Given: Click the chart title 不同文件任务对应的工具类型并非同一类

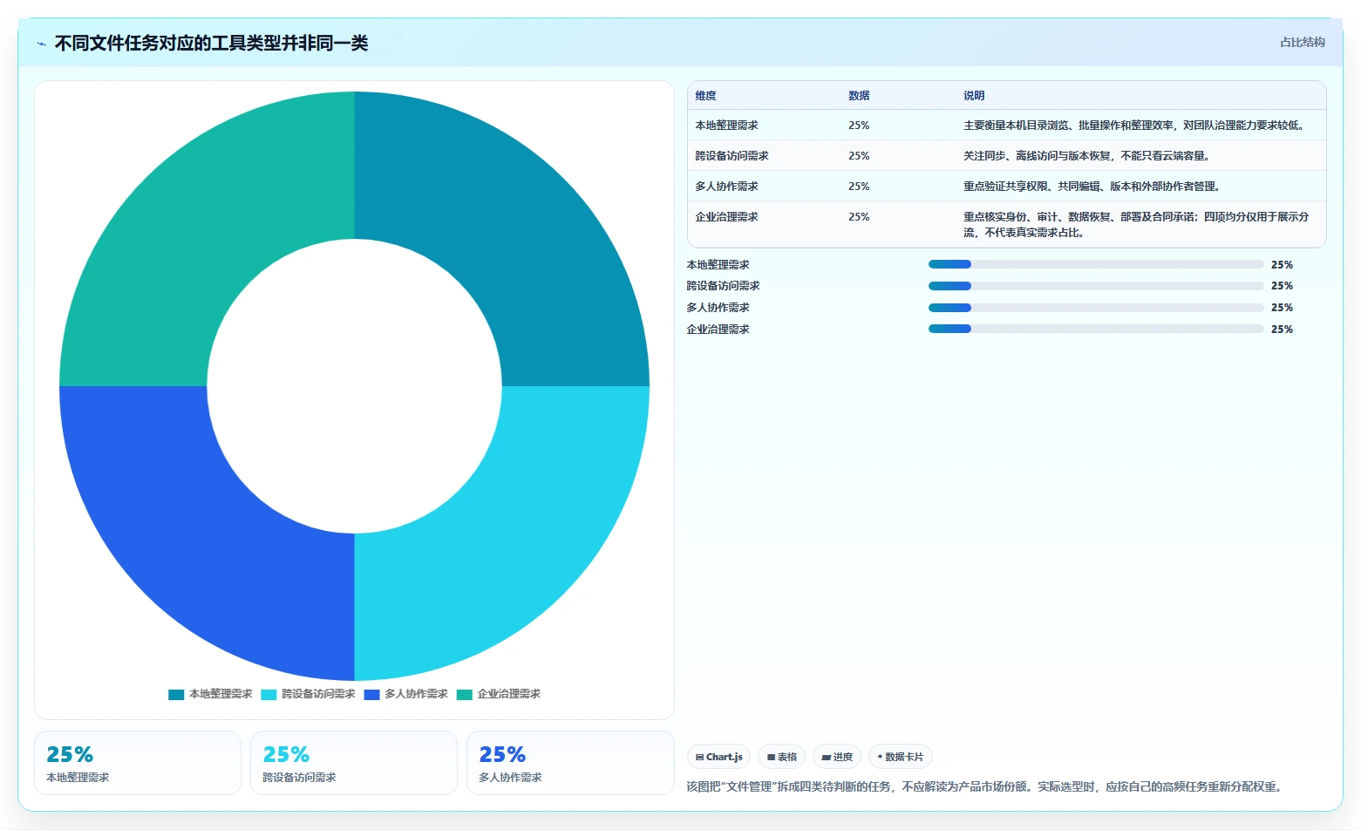Looking at the screenshot, I should pos(211,44).
